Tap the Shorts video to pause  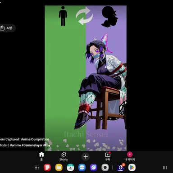(86, 78)
